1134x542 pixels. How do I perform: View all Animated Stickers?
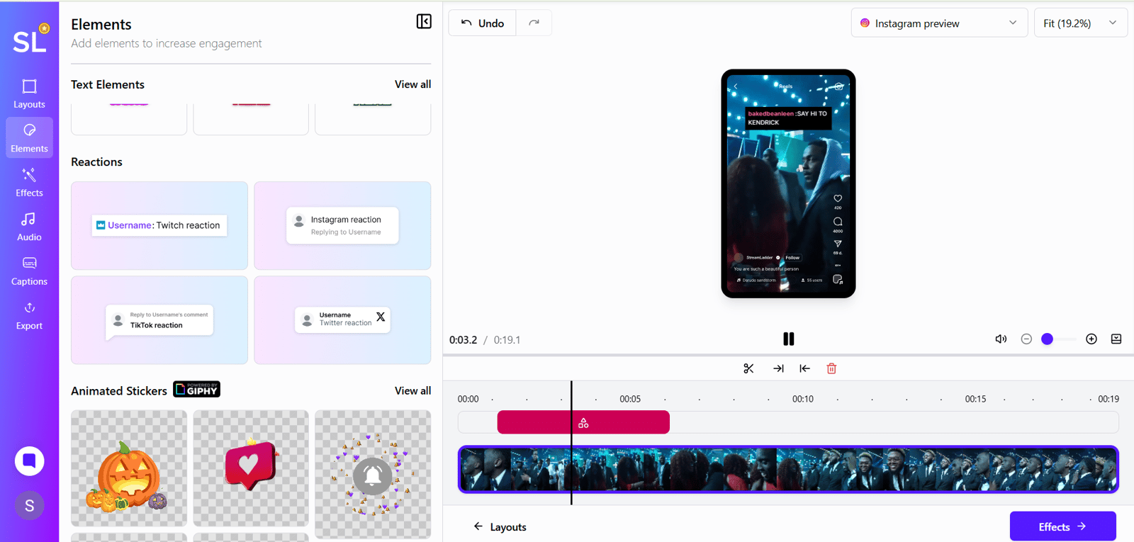click(412, 390)
